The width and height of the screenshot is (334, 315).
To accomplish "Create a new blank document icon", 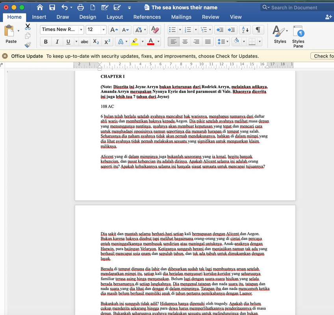I will click(93, 7).
